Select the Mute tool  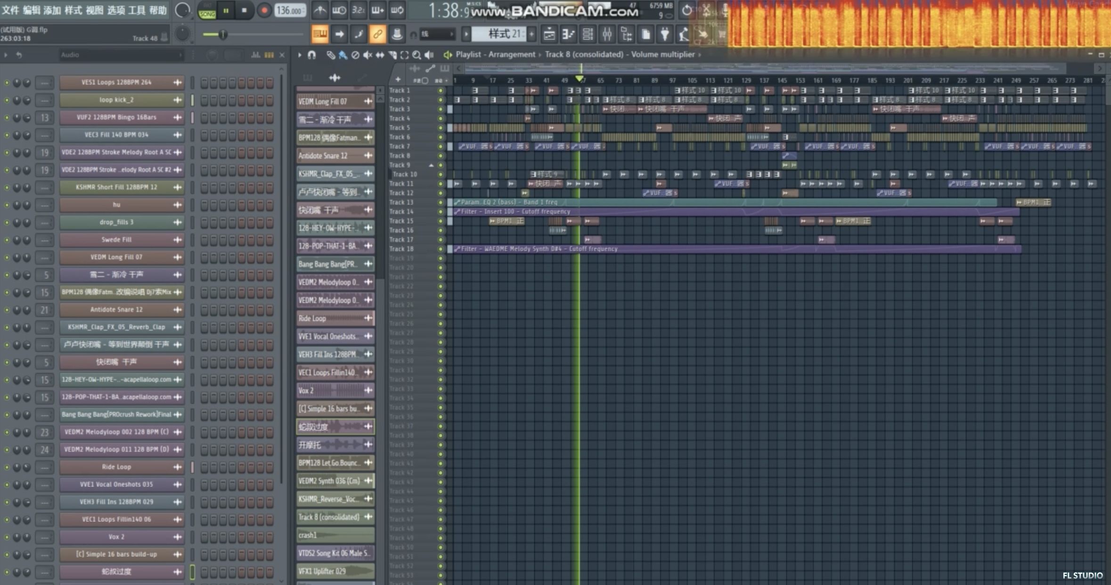[x=368, y=55]
